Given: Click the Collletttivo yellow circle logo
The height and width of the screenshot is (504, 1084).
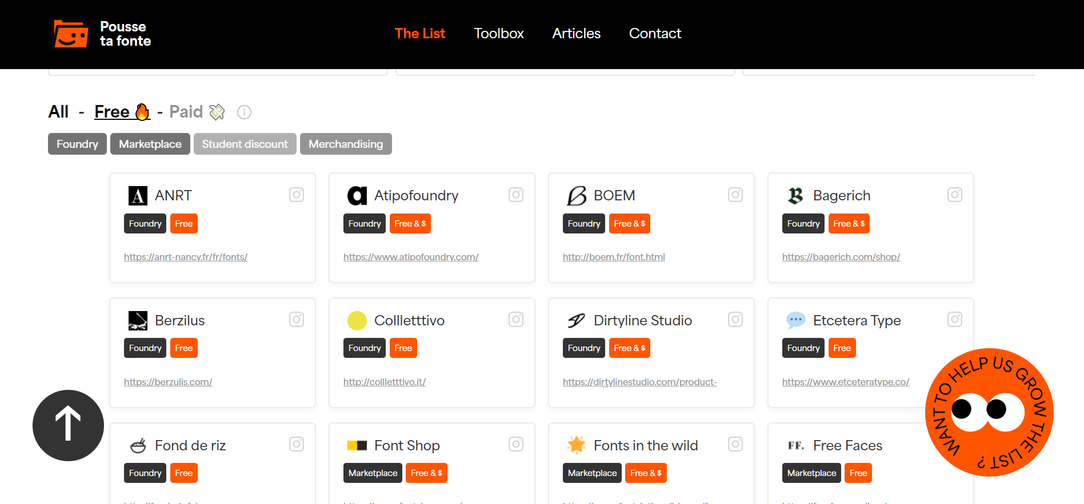Looking at the screenshot, I should click(x=357, y=321).
